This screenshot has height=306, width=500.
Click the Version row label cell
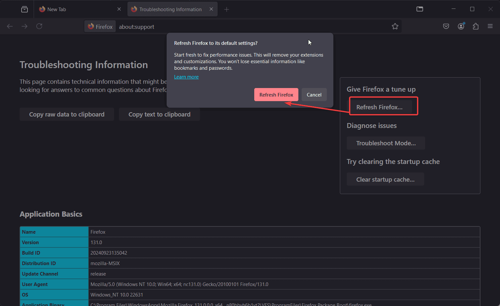coord(54,243)
